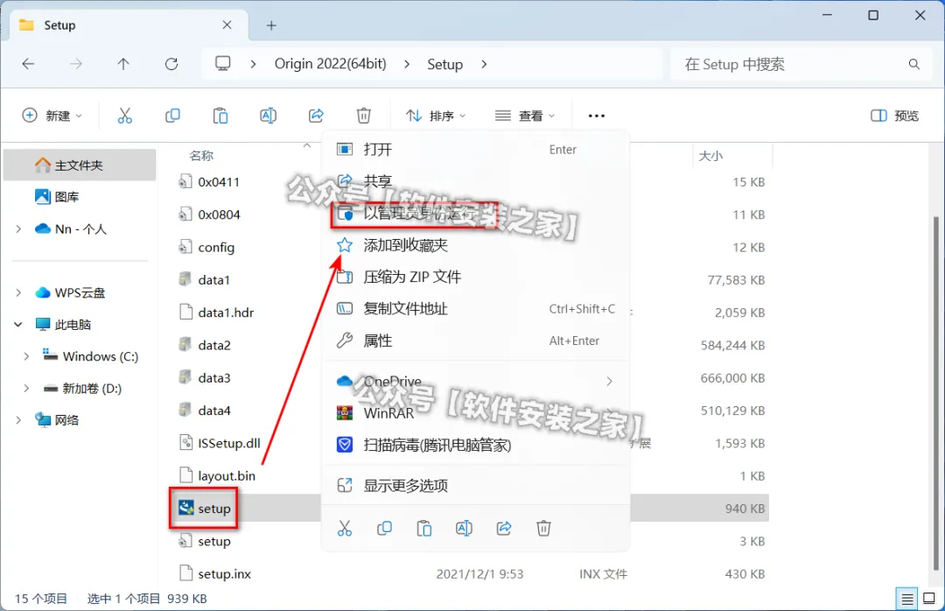Image resolution: width=945 pixels, height=611 pixels.
Task: Open the New dropdown menu
Action: pyautogui.click(x=52, y=116)
